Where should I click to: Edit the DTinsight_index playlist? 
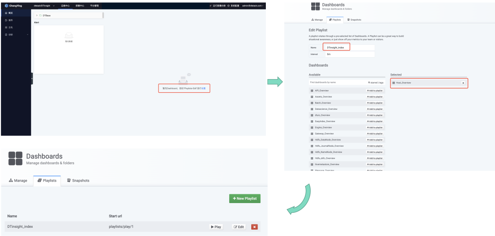point(239,227)
